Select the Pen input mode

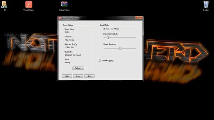(x=104, y=29)
